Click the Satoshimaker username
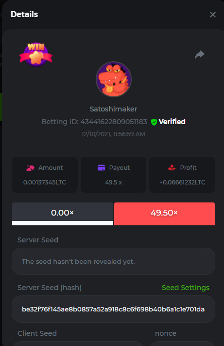 click(x=113, y=109)
